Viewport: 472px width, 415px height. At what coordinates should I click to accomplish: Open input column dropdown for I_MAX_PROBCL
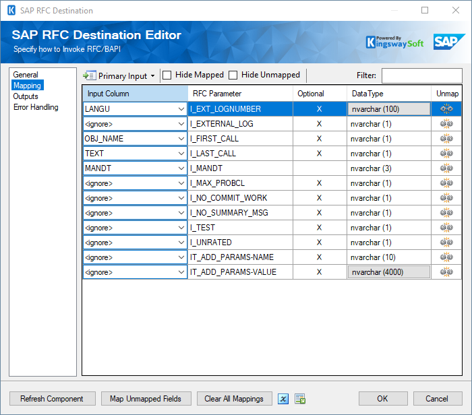point(181,183)
